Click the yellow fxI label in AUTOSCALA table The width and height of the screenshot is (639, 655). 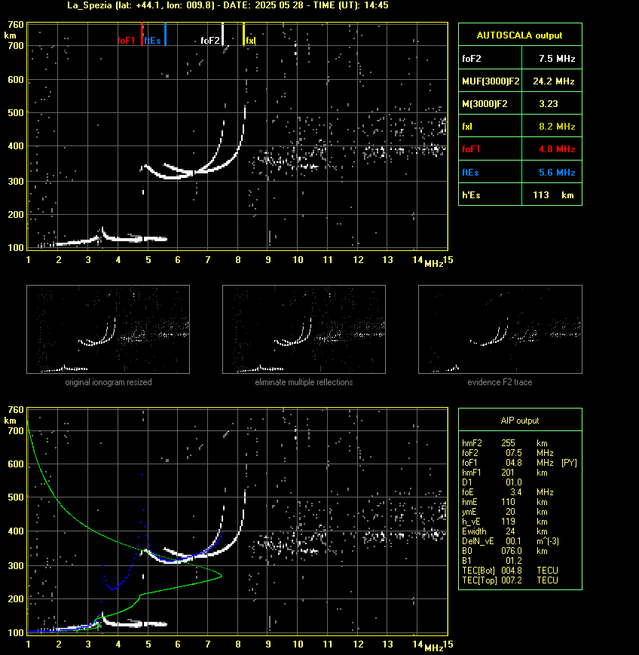click(467, 127)
